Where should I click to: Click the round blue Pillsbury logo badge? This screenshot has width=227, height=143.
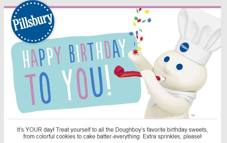33,22
